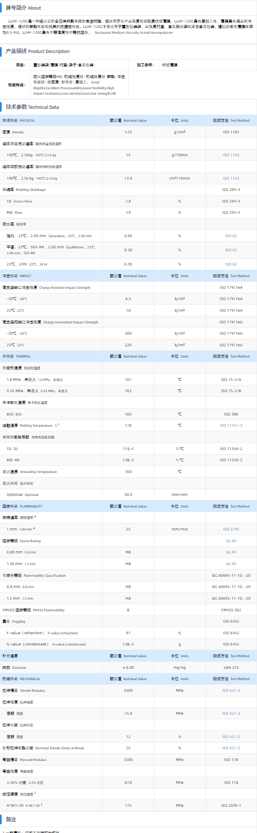Click the 技术参数 Technical Data heading
The width and height of the screenshot is (257, 833).
click(x=32, y=107)
